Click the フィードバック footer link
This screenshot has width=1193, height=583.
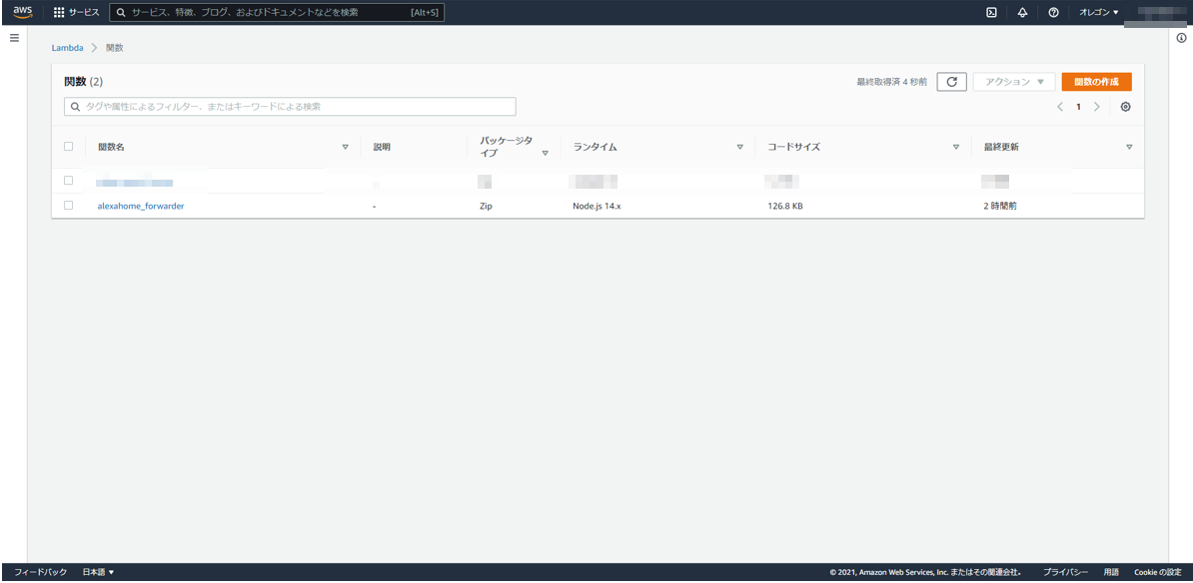pyautogui.click(x=41, y=572)
